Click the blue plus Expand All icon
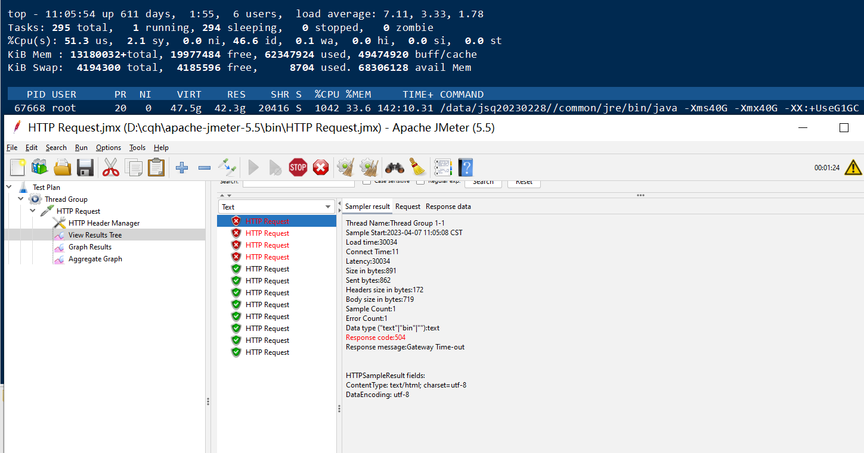The height and width of the screenshot is (453, 864). (x=182, y=168)
